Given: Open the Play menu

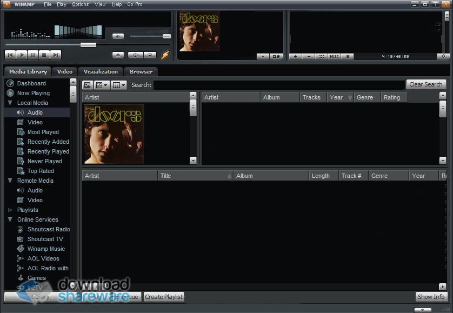Looking at the screenshot, I should coord(62,4).
